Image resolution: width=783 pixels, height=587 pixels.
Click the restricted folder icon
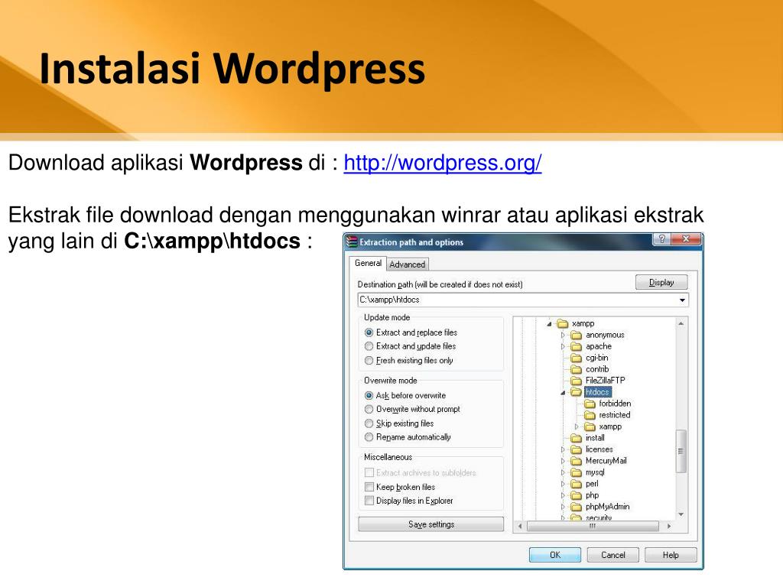click(x=590, y=415)
